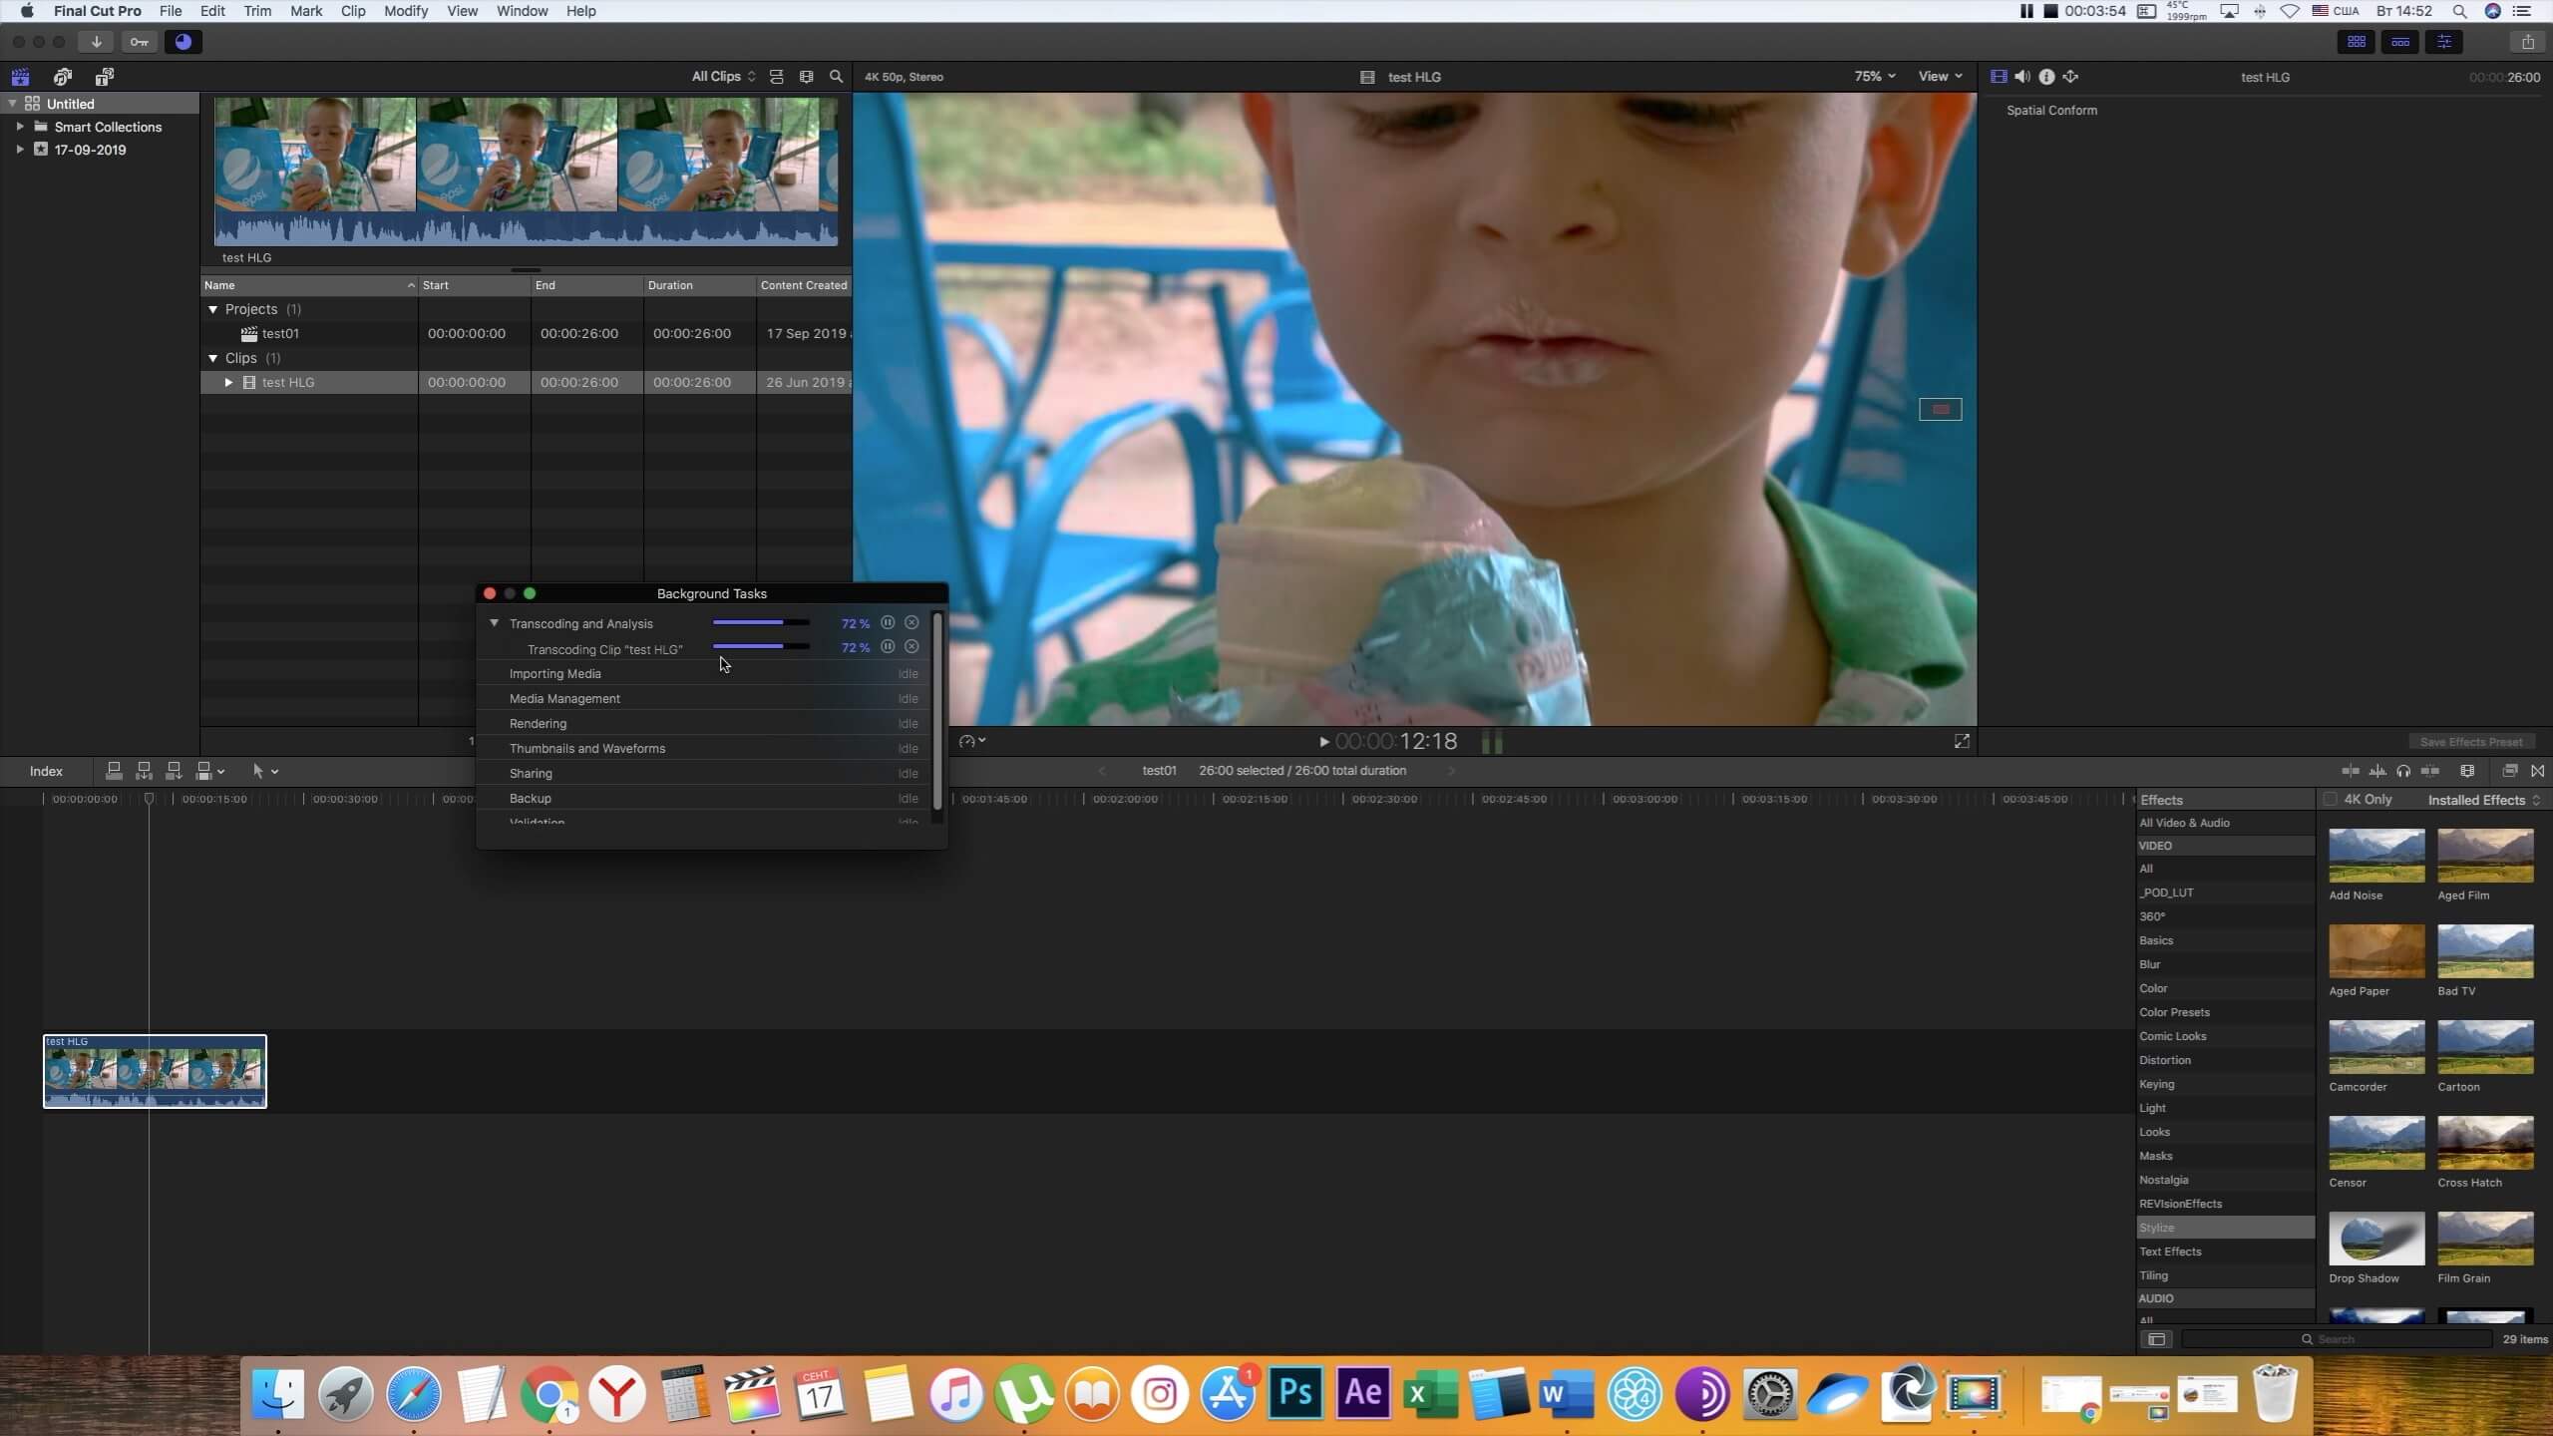Select the Color Presets effects category
The height and width of the screenshot is (1436, 2553).
pyautogui.click(x=2225, y=1012)
